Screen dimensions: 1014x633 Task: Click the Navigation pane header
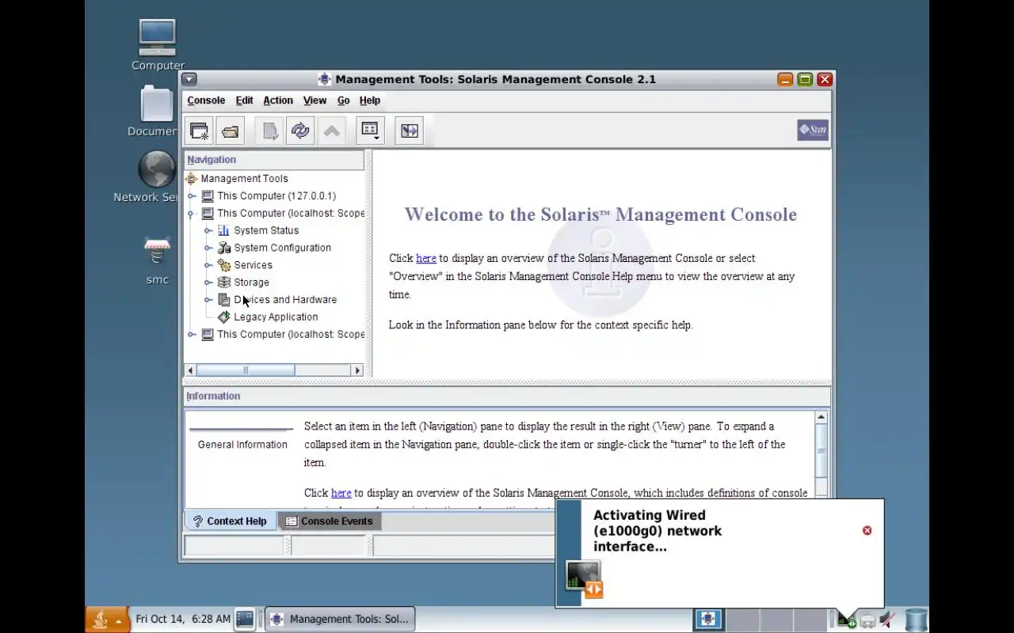[x=274, y=160]
